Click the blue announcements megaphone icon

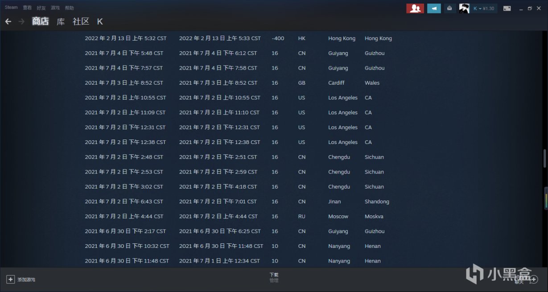pos(433,8)
